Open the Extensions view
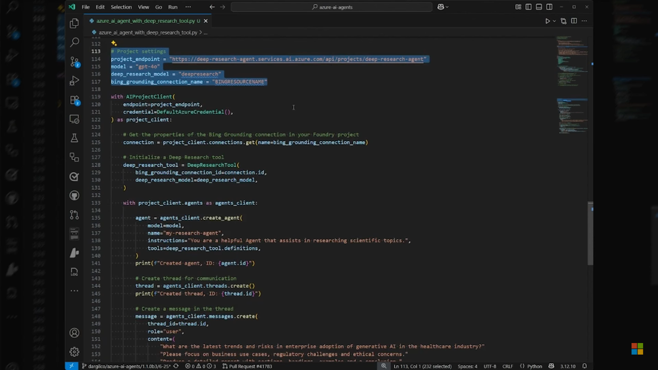Image resolution: width=658 pixels, height=370 pixels. pyautogui.click(x=74, y=100)
